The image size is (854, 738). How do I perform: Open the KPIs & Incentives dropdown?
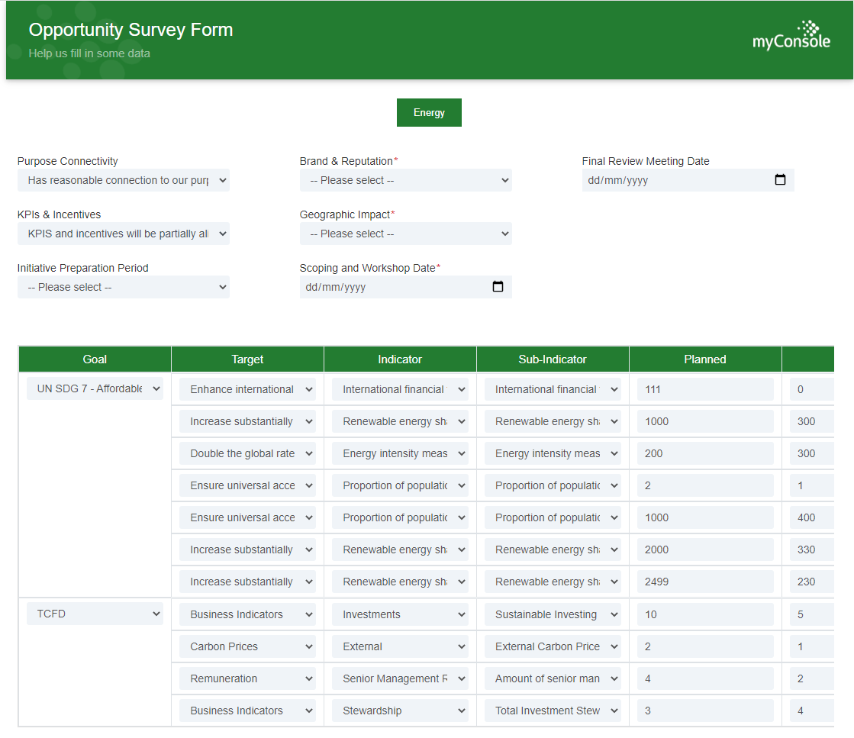tap(123, 234)
